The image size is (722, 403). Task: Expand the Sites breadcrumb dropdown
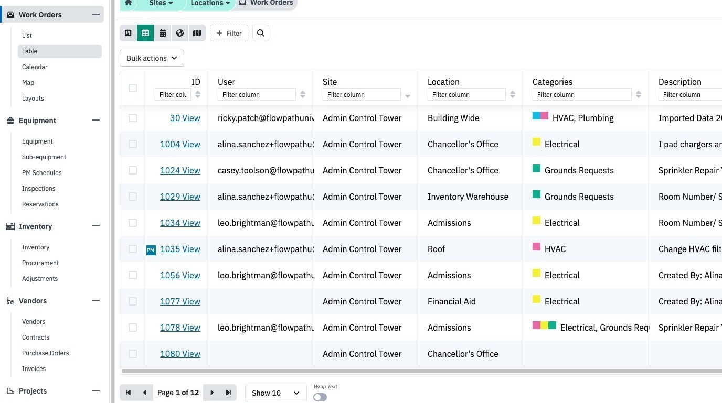tap(161, 3)
